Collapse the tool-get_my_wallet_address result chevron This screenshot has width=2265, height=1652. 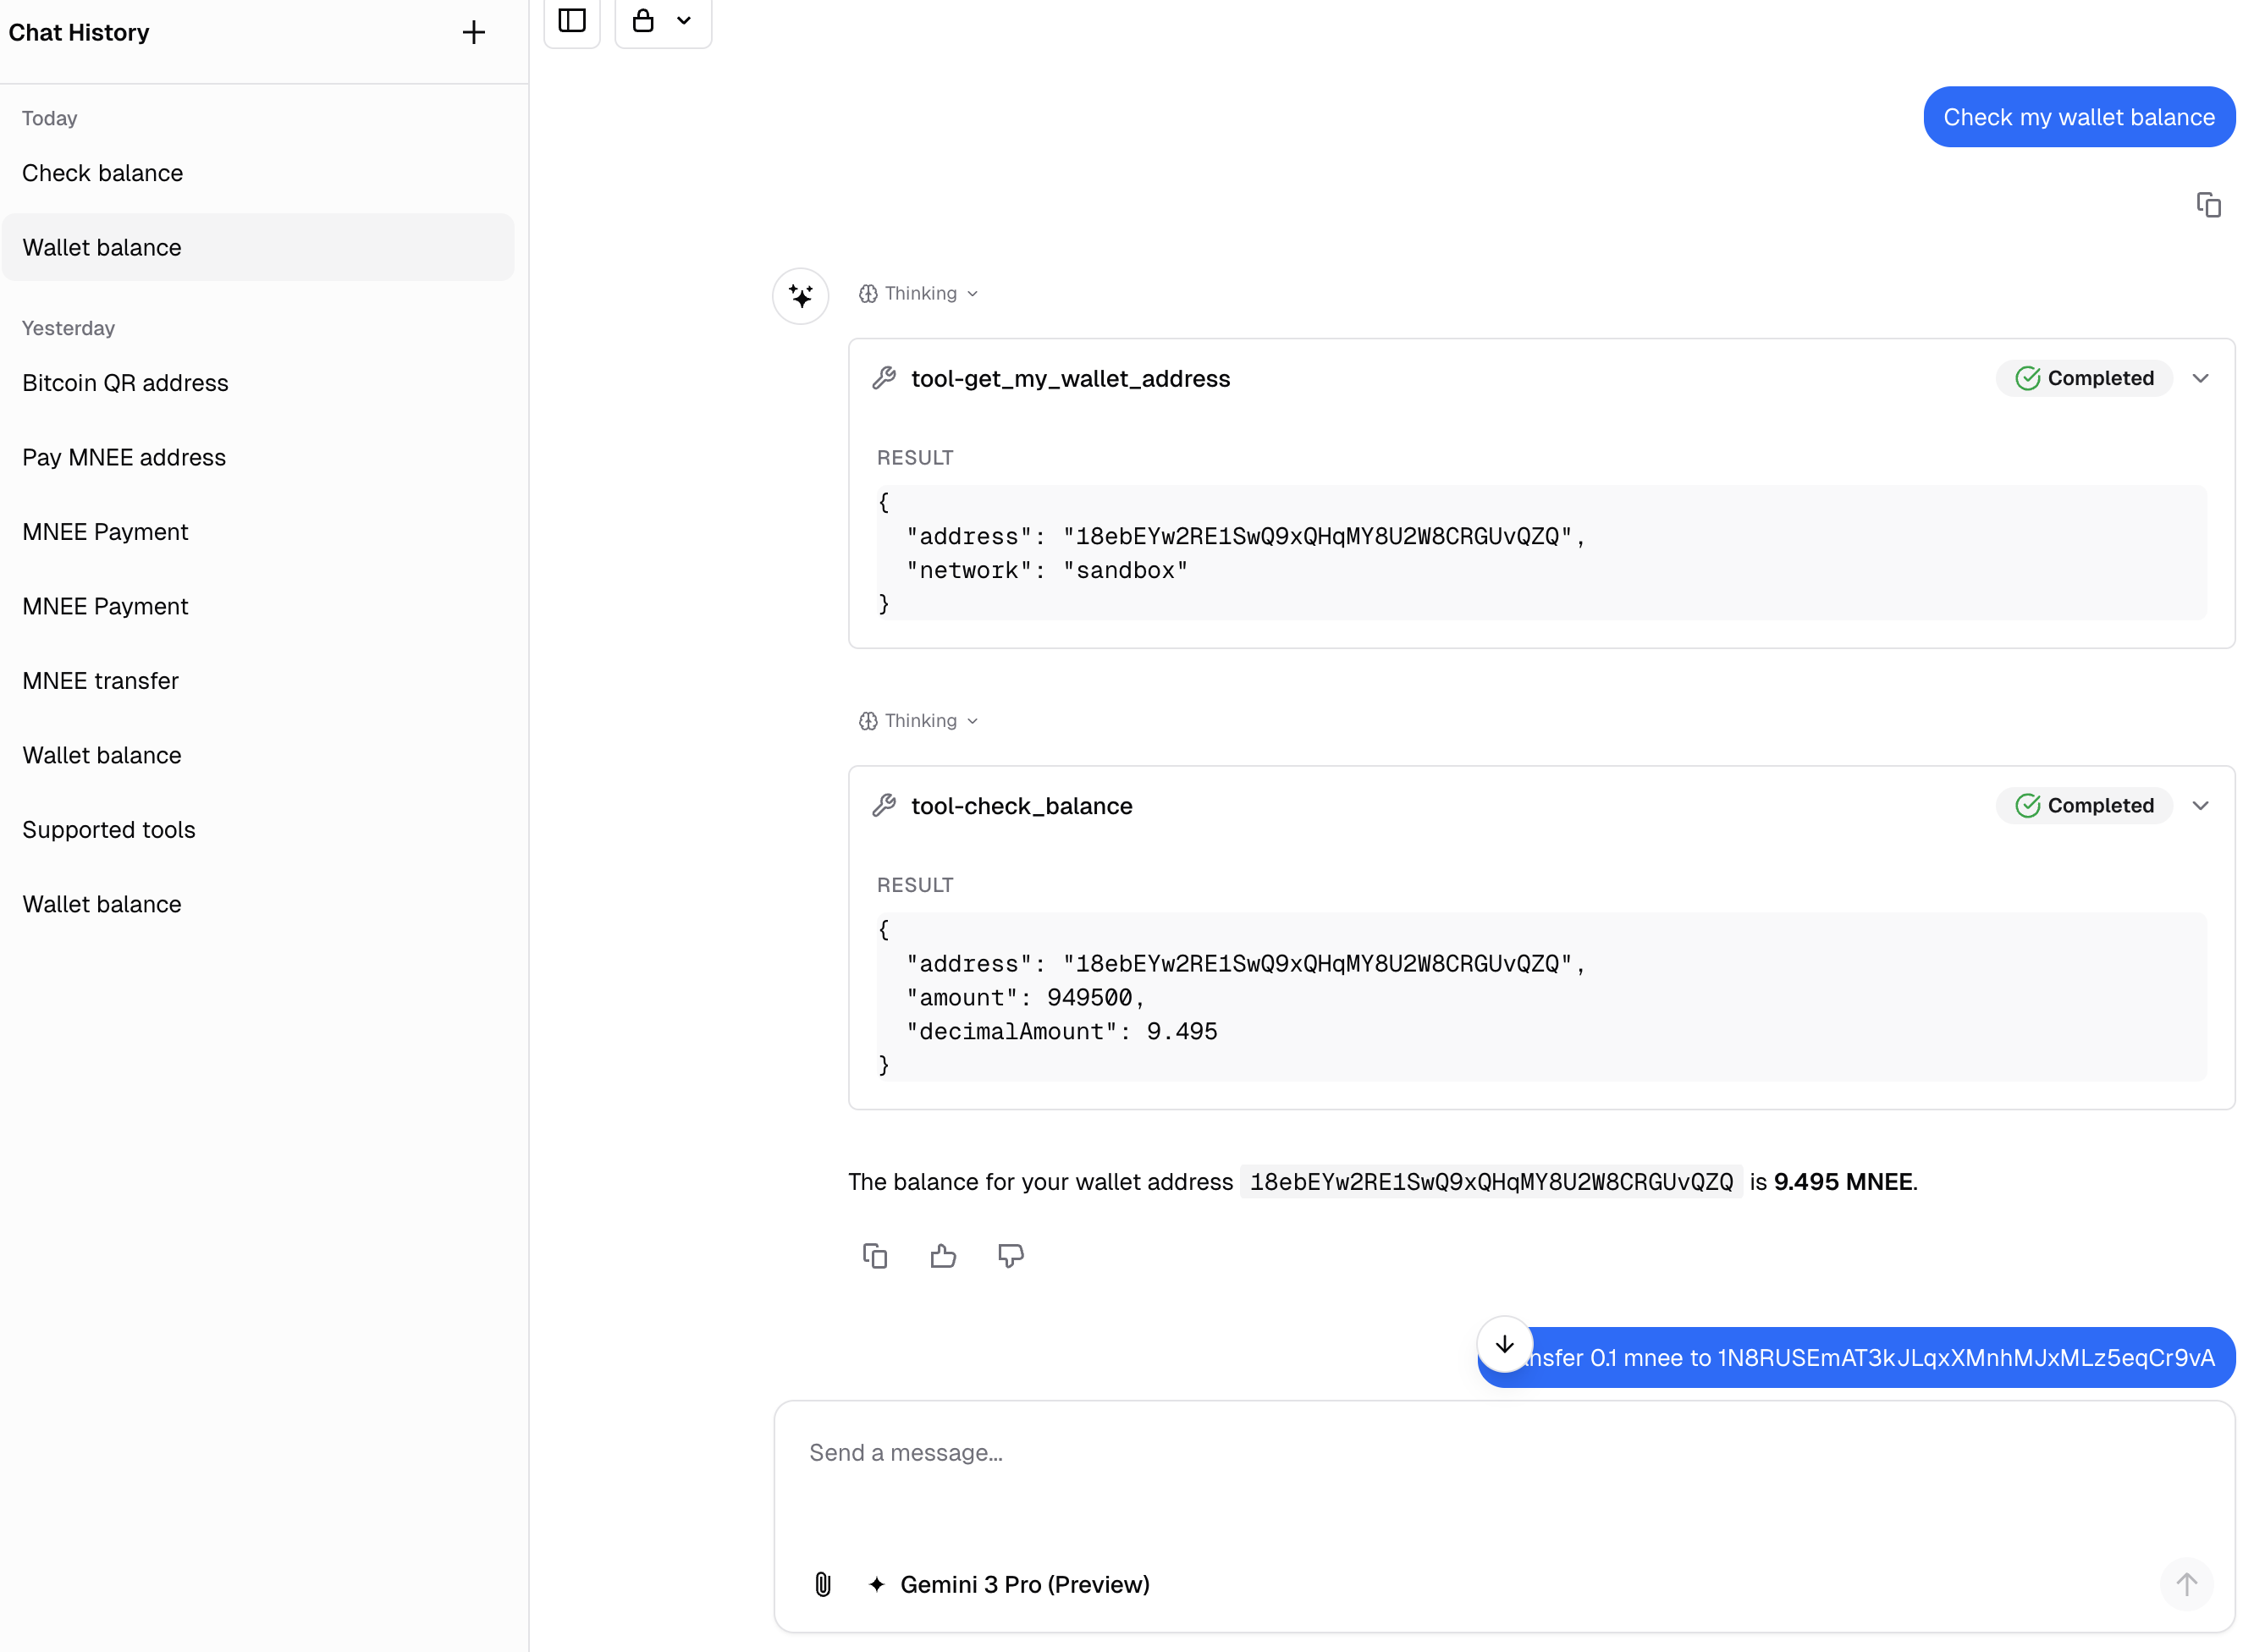[2200, 379]
